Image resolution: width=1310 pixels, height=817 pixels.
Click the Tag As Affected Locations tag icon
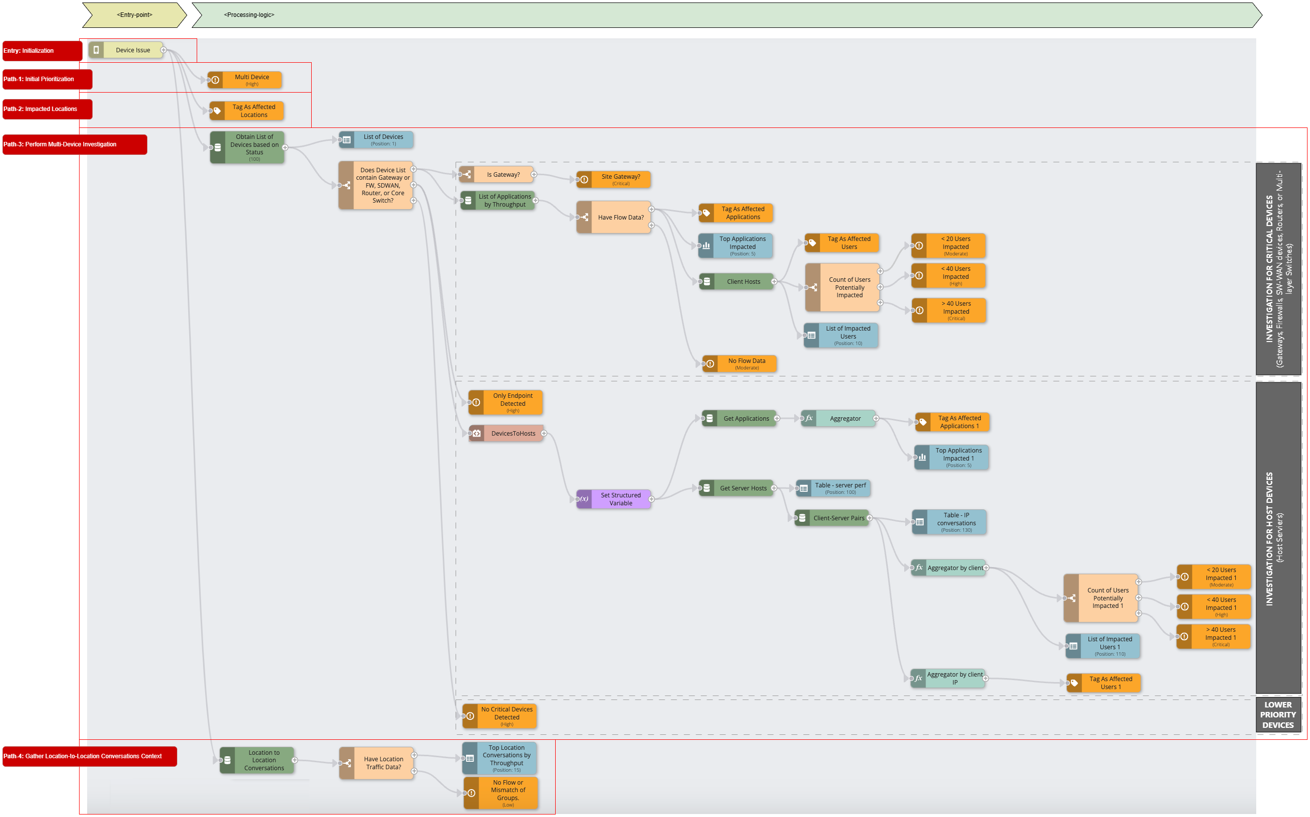pyautogui.click(x=217, y=111)
